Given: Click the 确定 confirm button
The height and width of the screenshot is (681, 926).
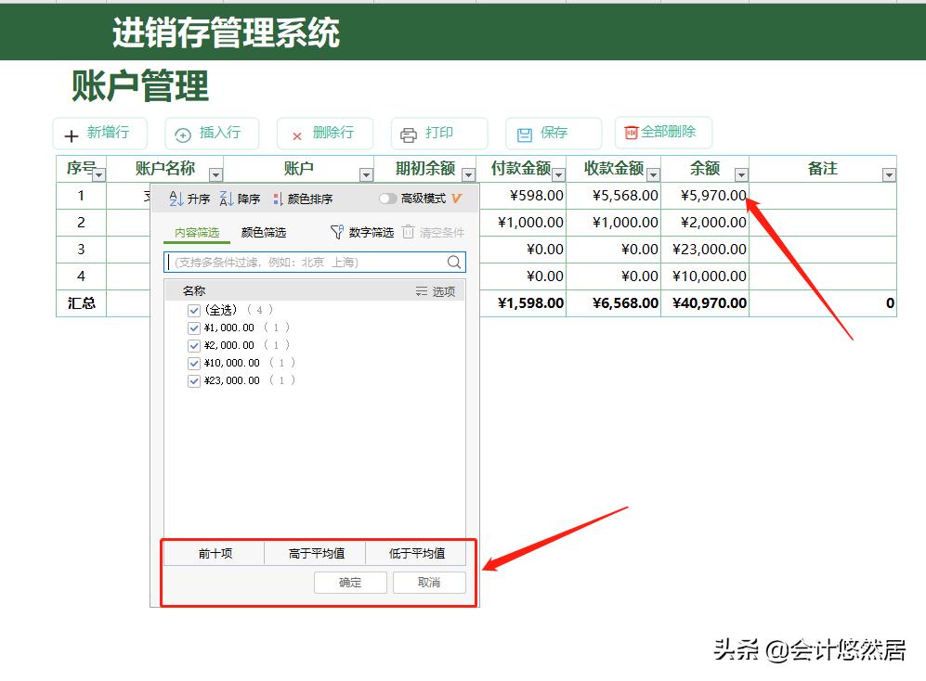Looking at the screenshot, I should tap(350, 583).
